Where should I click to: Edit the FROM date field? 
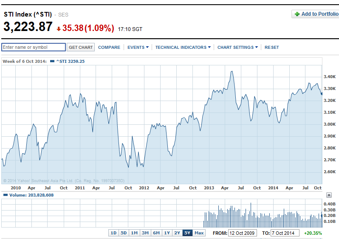click(x=243, y=233)
